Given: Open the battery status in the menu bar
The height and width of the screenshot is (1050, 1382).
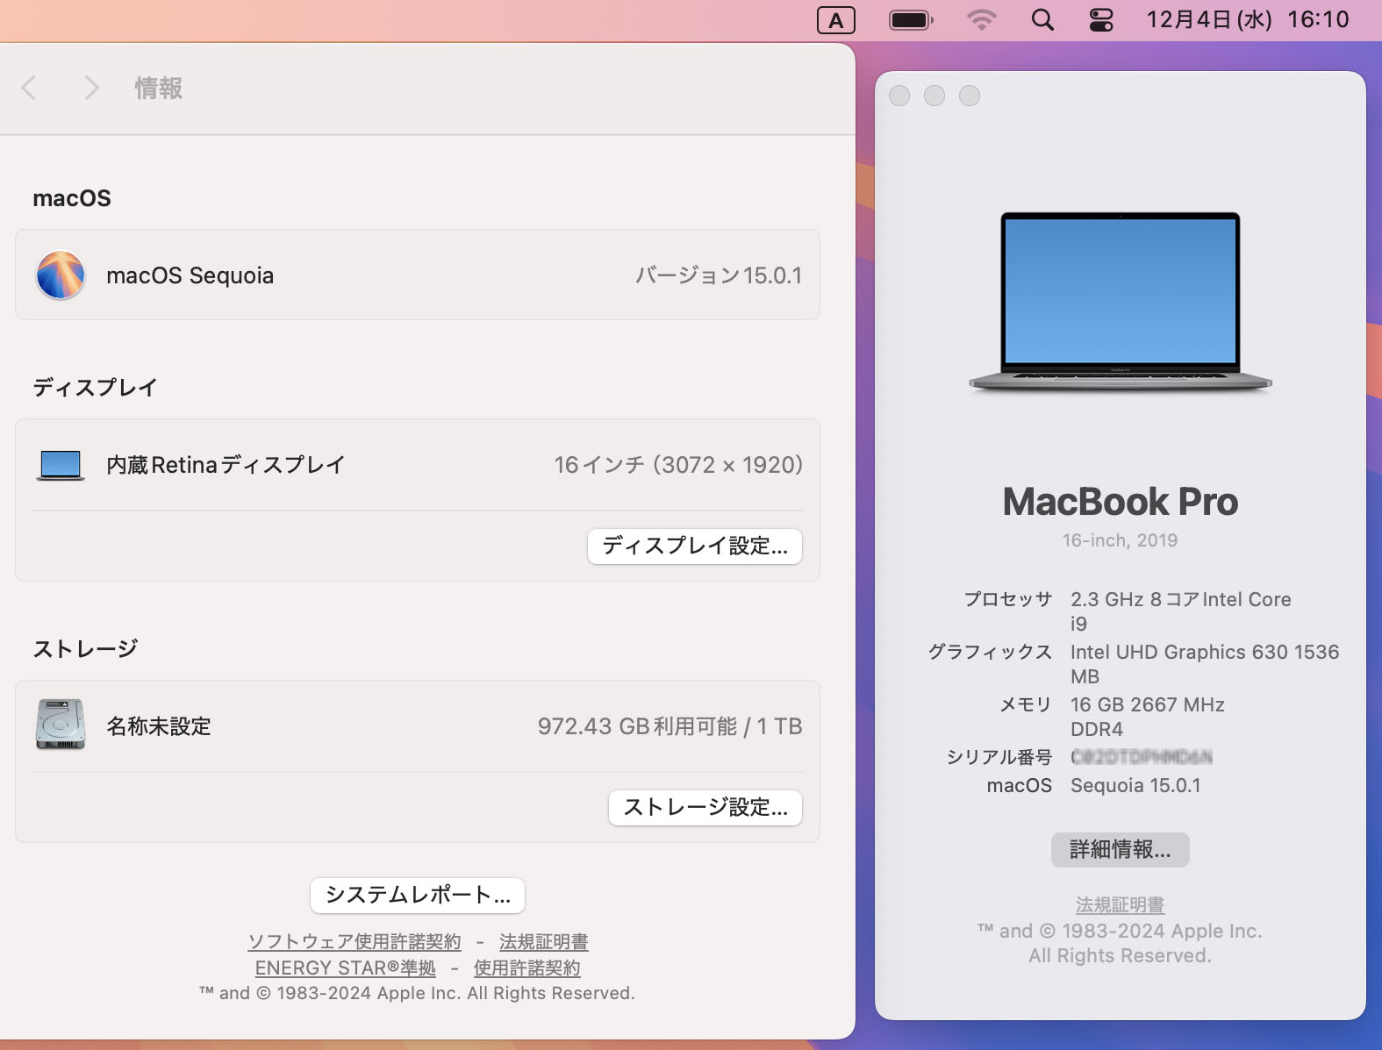Looking at the screenshot, I should click(x=911, y=20).
